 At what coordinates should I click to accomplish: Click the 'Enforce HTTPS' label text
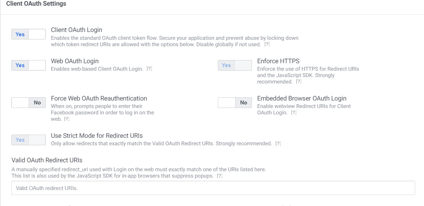pos(278,61)
